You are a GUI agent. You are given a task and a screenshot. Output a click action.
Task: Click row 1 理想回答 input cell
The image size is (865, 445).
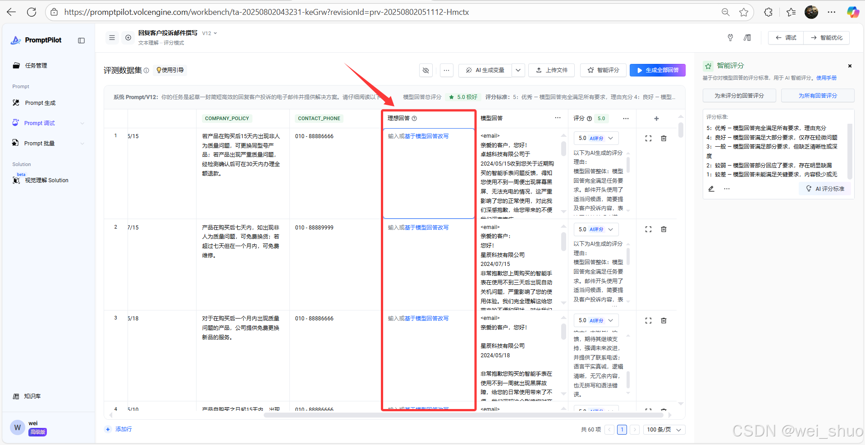click(x=429, y=174)
